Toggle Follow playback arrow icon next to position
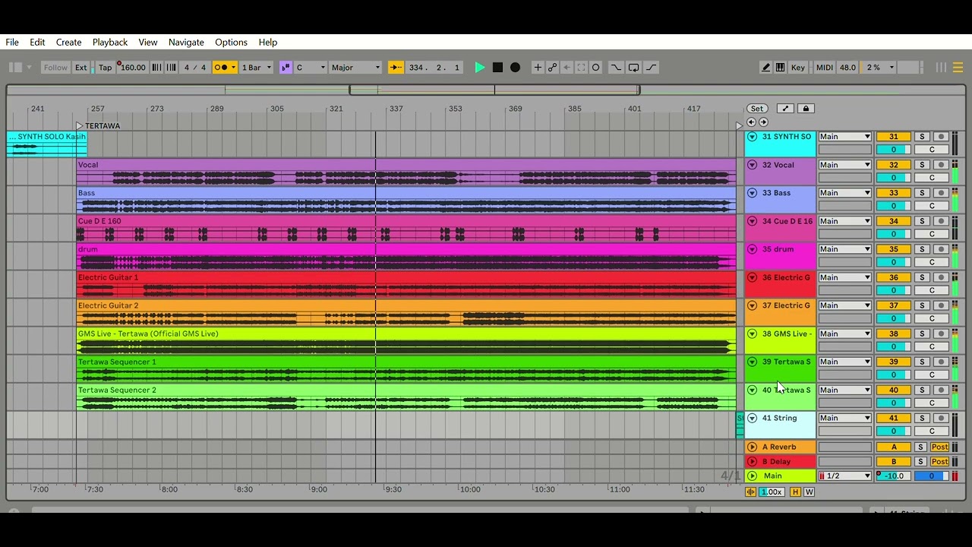972x547 pixels. pyautogui.click(x=396, y=68)
